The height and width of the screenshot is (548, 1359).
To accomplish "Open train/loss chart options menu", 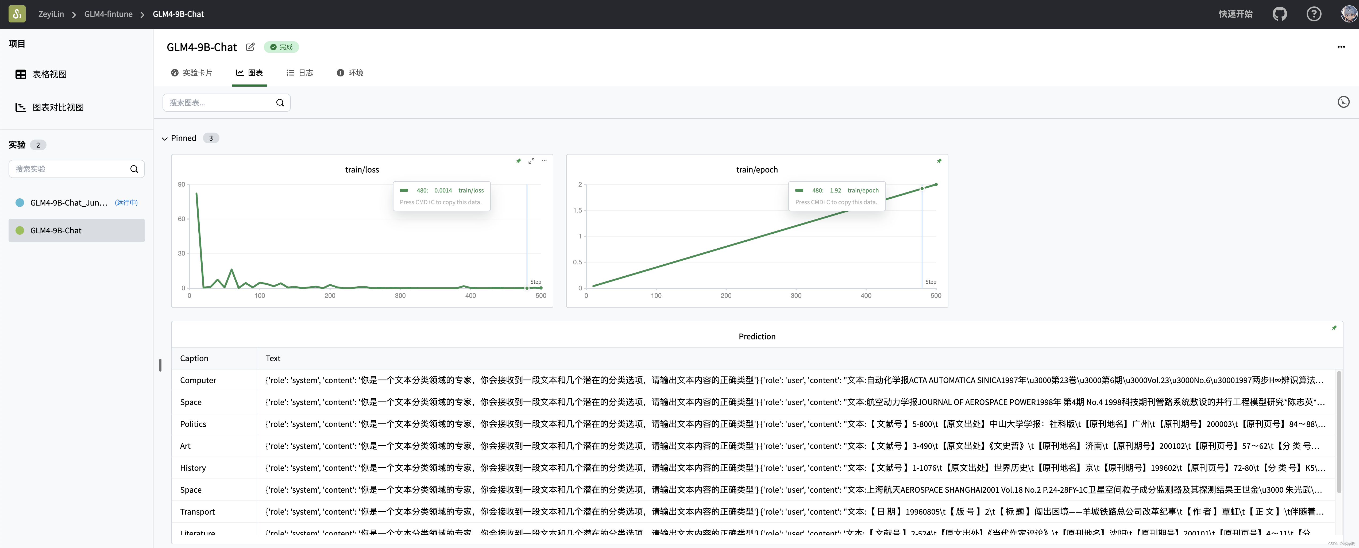I will [x=544, y=161].
